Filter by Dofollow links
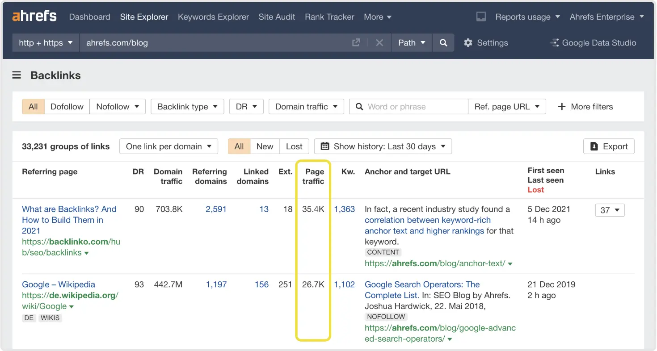 67,107
